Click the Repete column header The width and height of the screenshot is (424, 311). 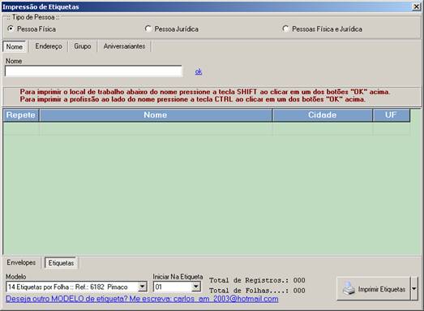(x=21, y=114)
